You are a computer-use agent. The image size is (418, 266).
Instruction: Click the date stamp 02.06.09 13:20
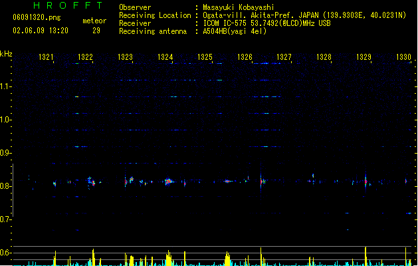pyautogui.click(x=41, y=31)
